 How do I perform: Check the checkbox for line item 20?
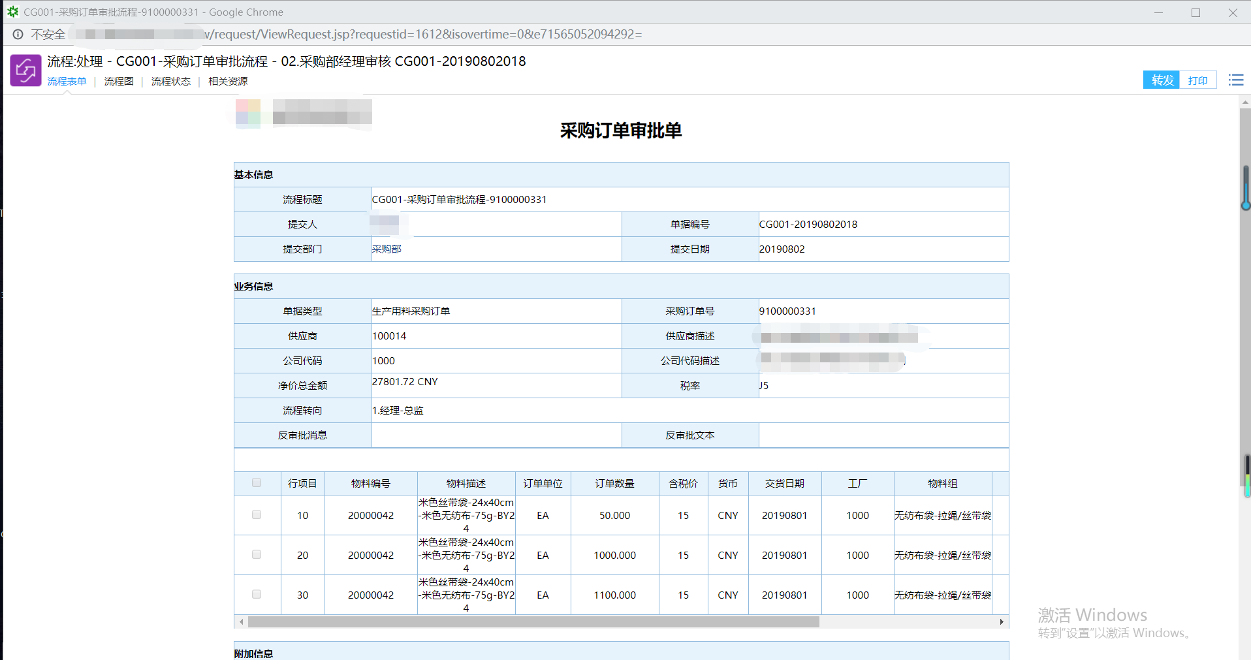[x=257, y=555]
